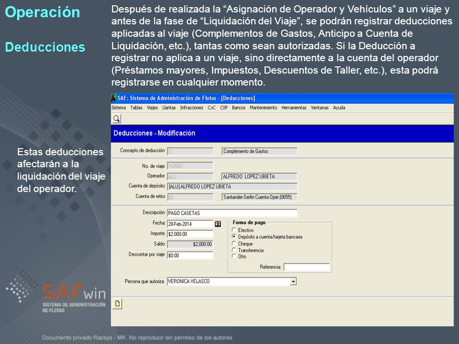This screenshot has height=344, width=459.
Task: Click the Importe amount field
Action: [x=190, y=234]
